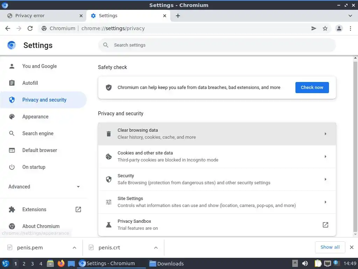This screenshot has width=358, height=269.
Task: Expand Cookies and other site data arrow
Action: pos(325,157)
